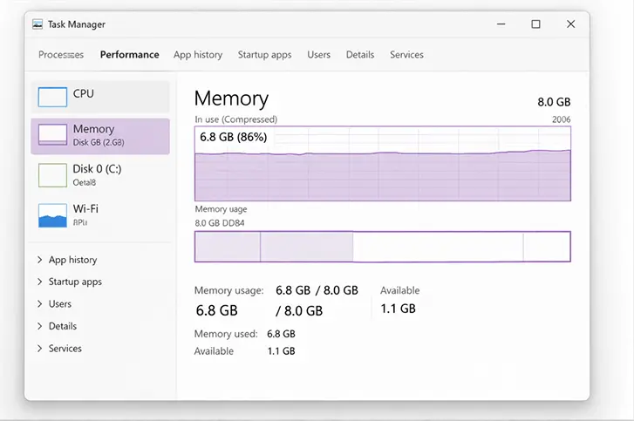Click the CPU graph thumbnail icon
This screenshot has height=421, width=634.
(x=52, y=97)
